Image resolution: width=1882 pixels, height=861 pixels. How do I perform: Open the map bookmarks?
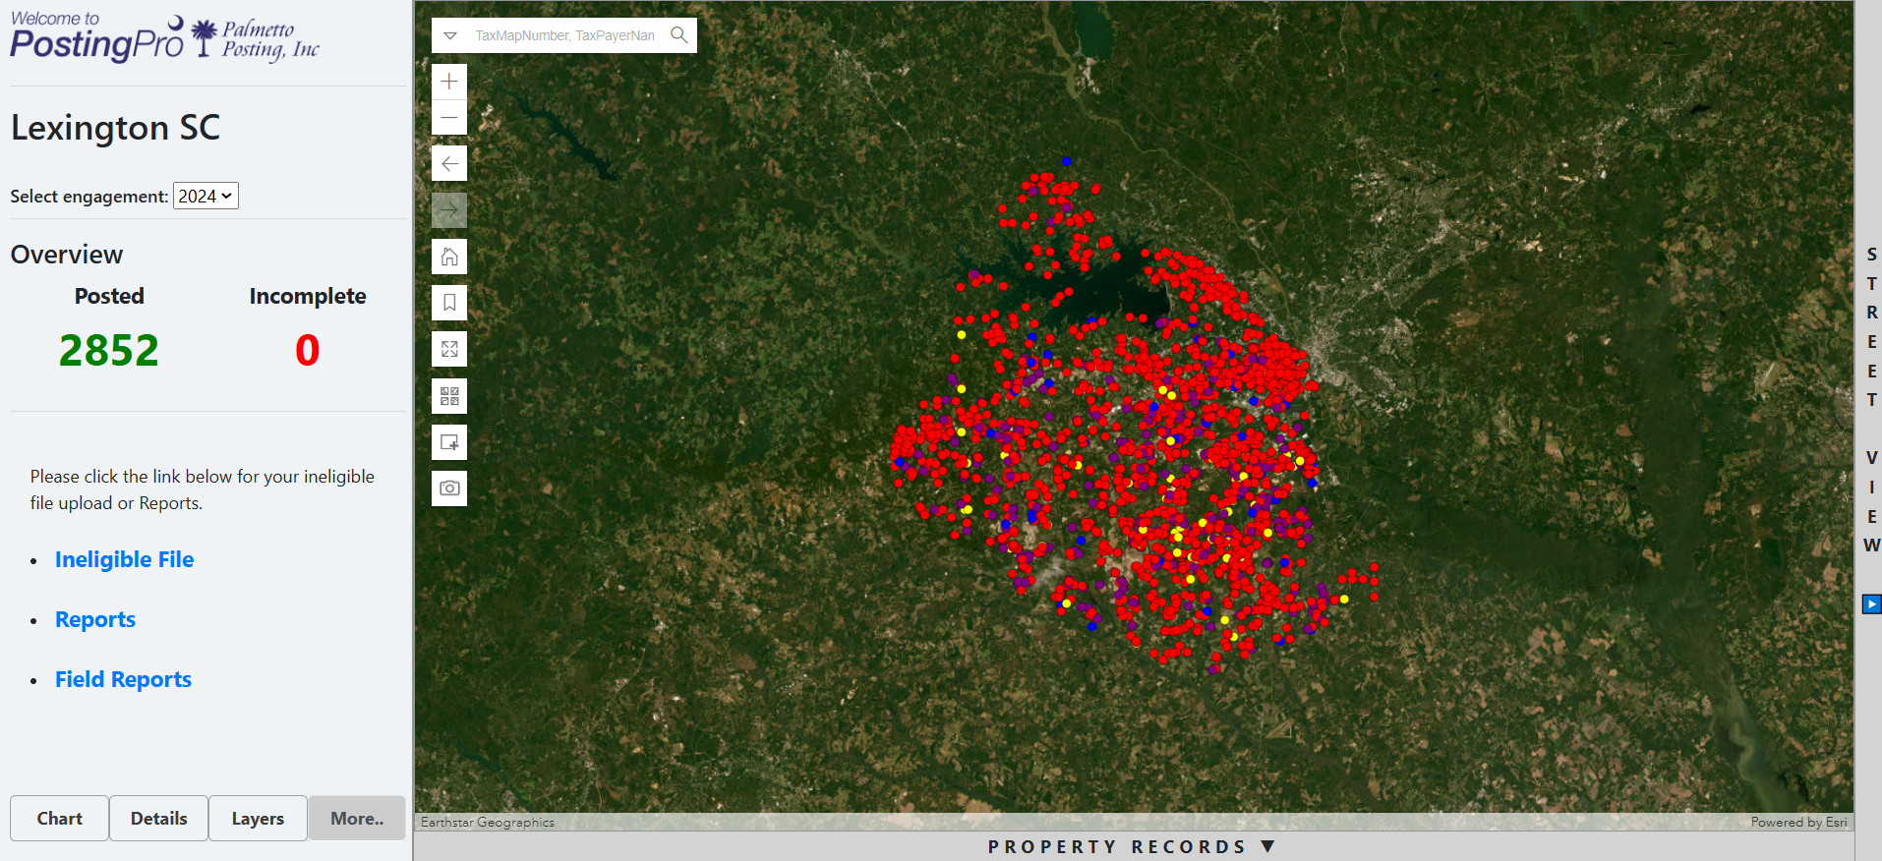pyautogui.click(x=449, y=303)
